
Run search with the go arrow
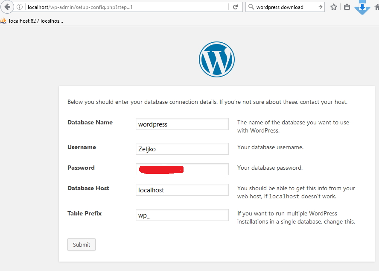(x=320, y=7)
